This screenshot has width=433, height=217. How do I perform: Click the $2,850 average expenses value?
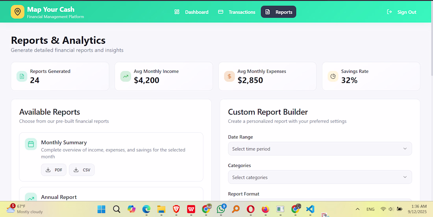click(x=250, y=80)
